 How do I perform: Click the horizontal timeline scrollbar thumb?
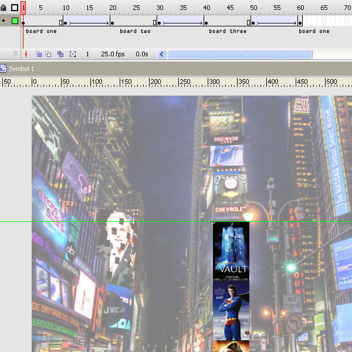[240, 54]
